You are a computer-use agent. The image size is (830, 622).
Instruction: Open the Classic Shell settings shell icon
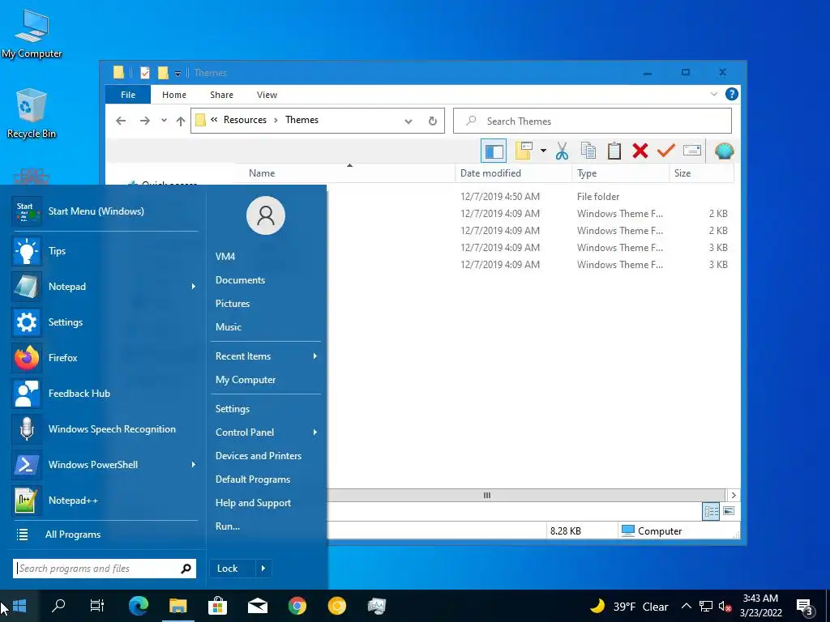(x=724, y=151)
